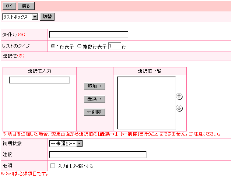The height and width of the screenshot is (176, 232).
Task: Expand the 初期状態 未選択 dropdown
Action: tap(66, 144)
